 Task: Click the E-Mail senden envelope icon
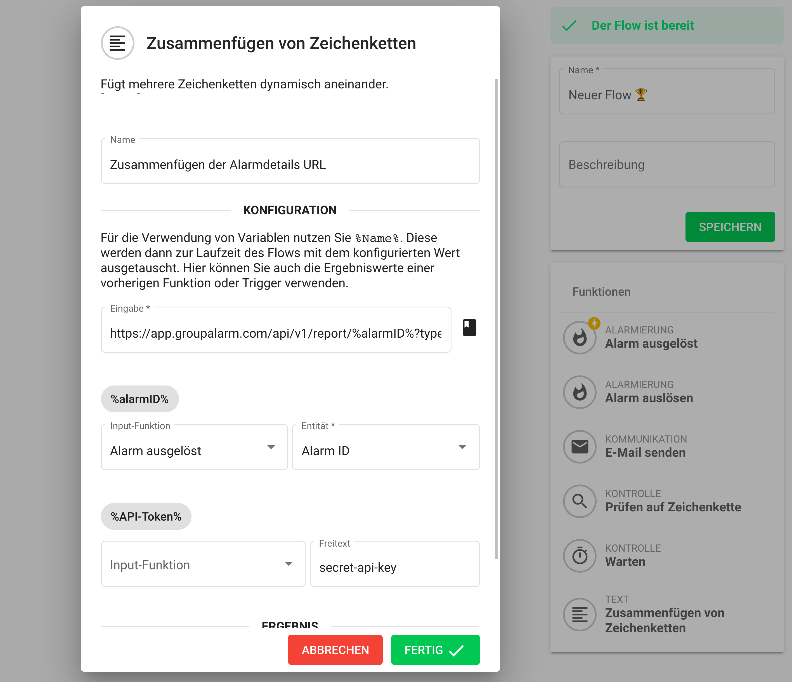(x=580, y=447)
